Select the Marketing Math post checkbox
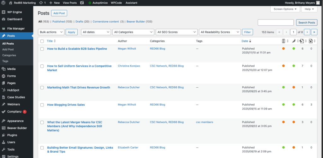 42,88
